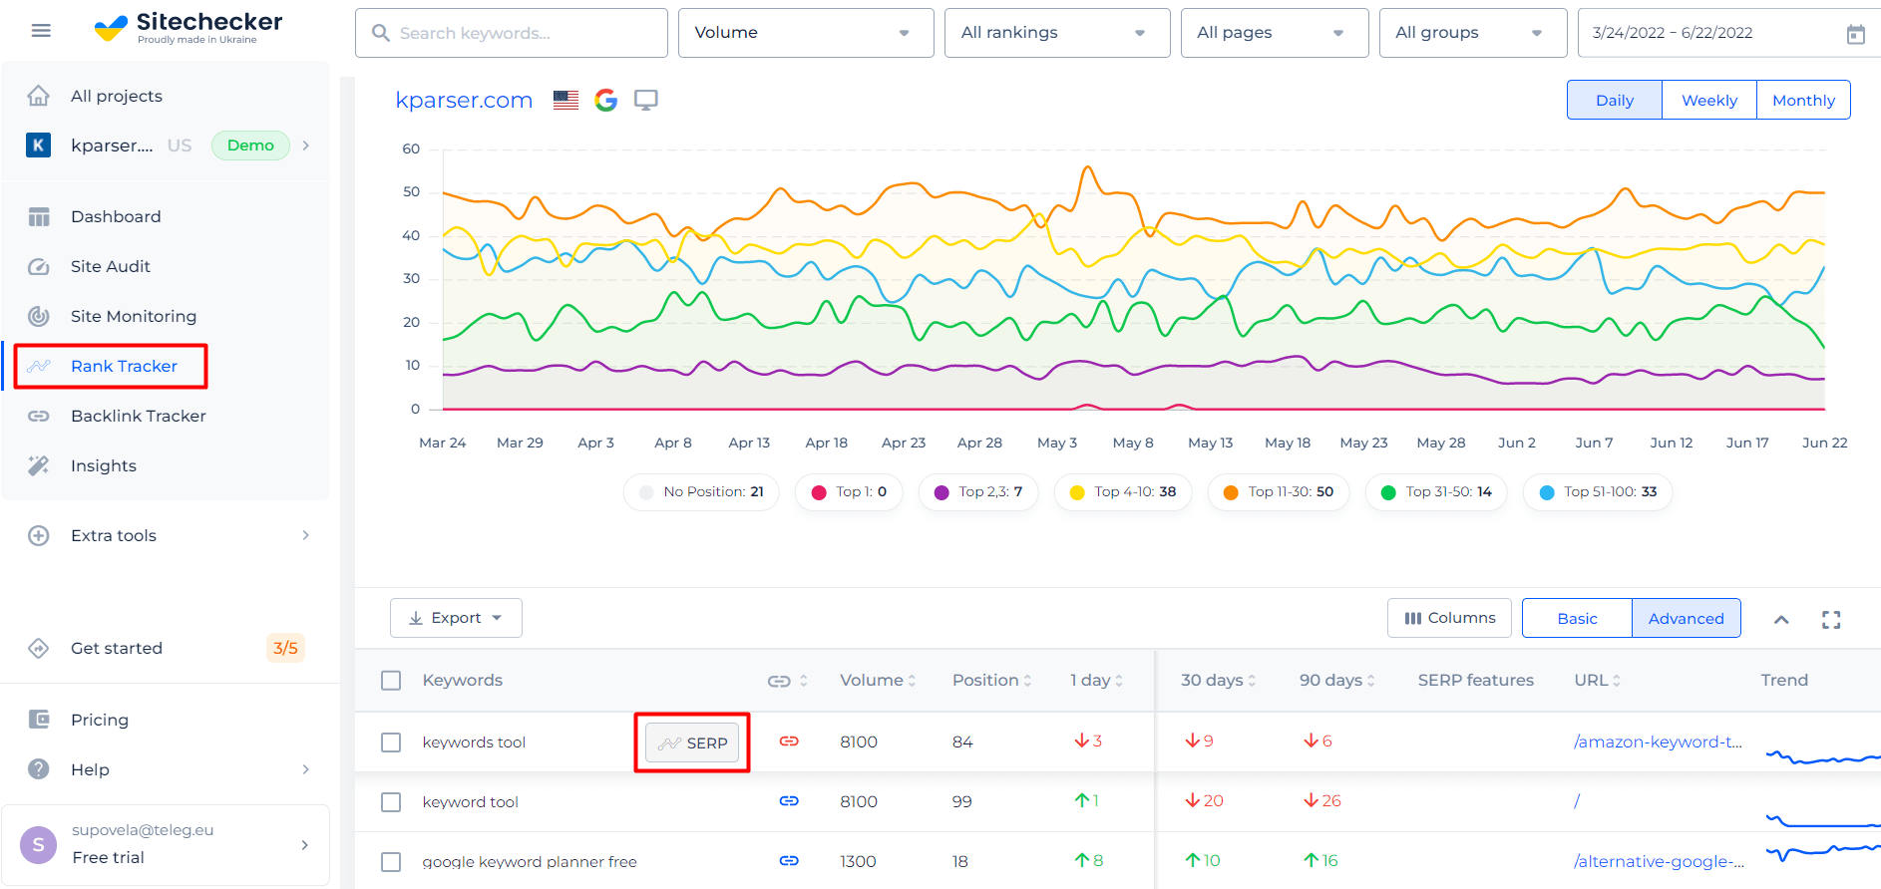This screenshot has height=889, width=1881.
Task: Click the All projects home icon
Action: pos(38,96)
